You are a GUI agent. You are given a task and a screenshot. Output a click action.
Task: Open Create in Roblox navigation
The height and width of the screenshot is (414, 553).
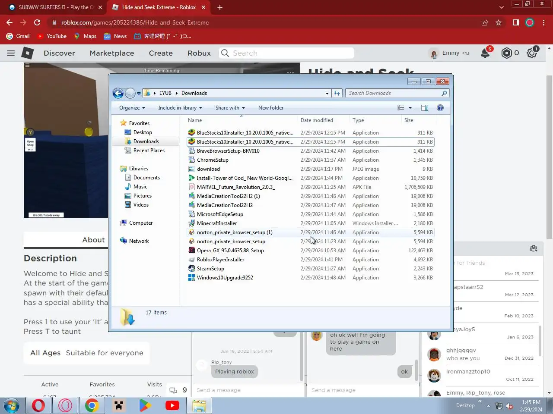(x=161, y=53)
